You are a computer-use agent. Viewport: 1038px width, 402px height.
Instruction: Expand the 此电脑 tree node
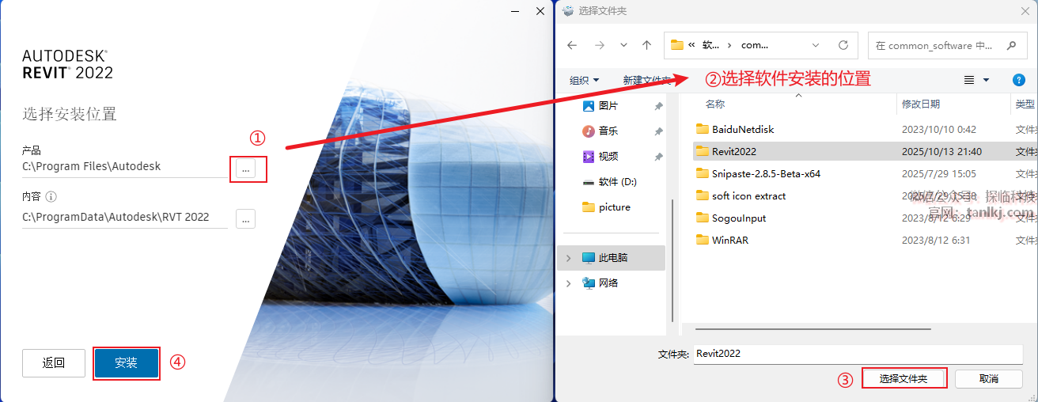[569, 257]
